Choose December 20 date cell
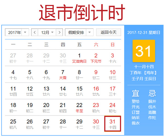164x137 pixels. tap(46, 107)
